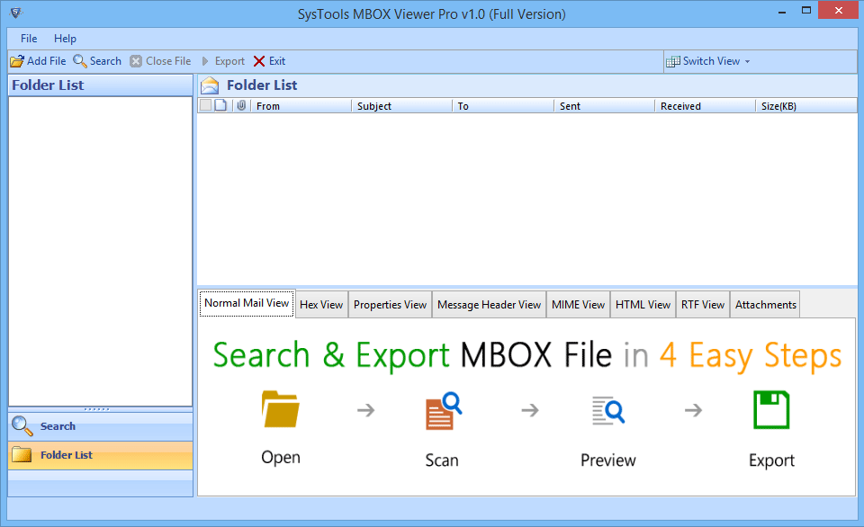Viewport: 864px width, 527px height.
Task: Click the Add File toolbar icon
Action: [x=17, y=61]
